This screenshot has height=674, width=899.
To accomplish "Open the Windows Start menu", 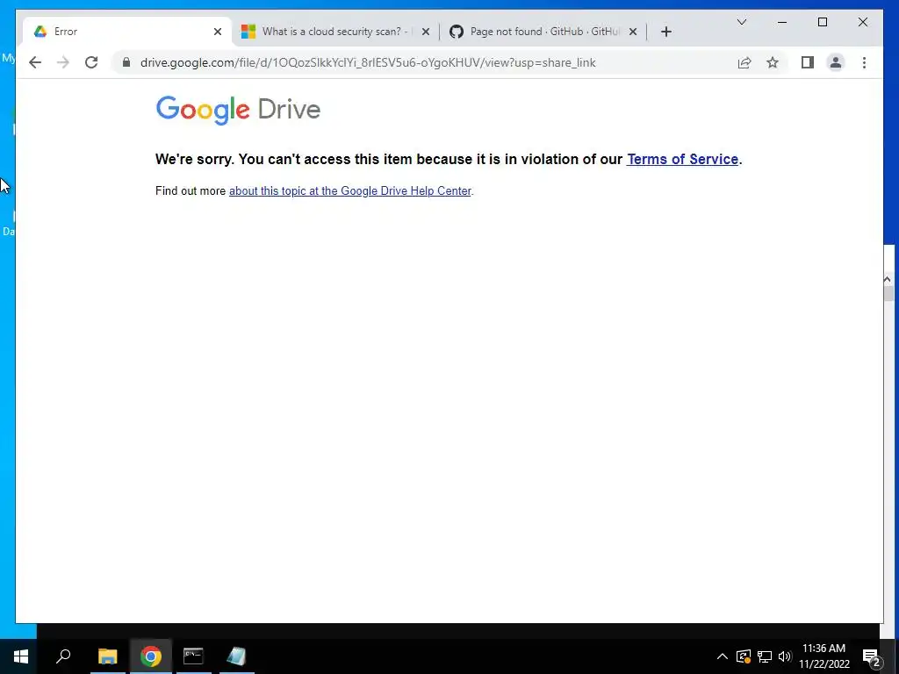I will tap(21, 656).
